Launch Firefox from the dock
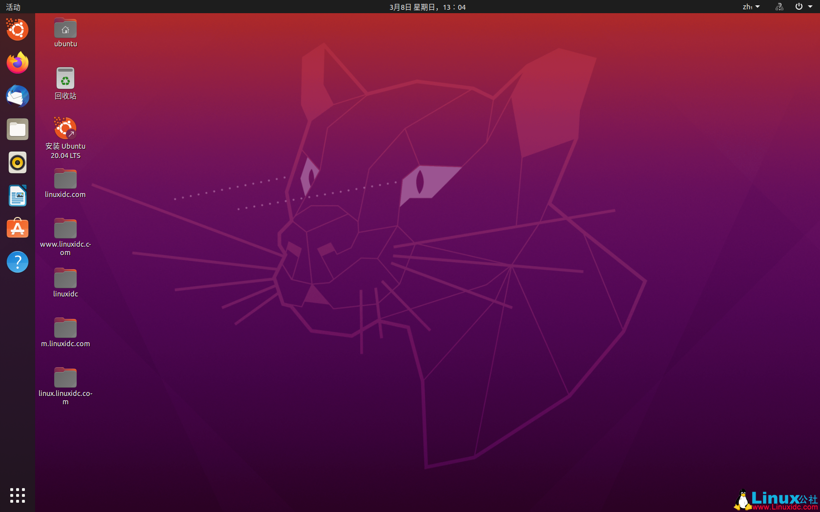The height and width of the screenshot is (512, 820). 17,63
